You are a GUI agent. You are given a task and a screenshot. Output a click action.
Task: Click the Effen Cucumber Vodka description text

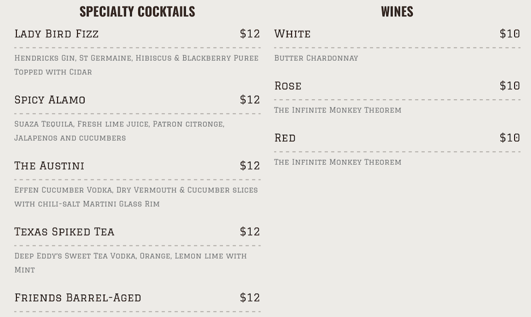point(136,197)
